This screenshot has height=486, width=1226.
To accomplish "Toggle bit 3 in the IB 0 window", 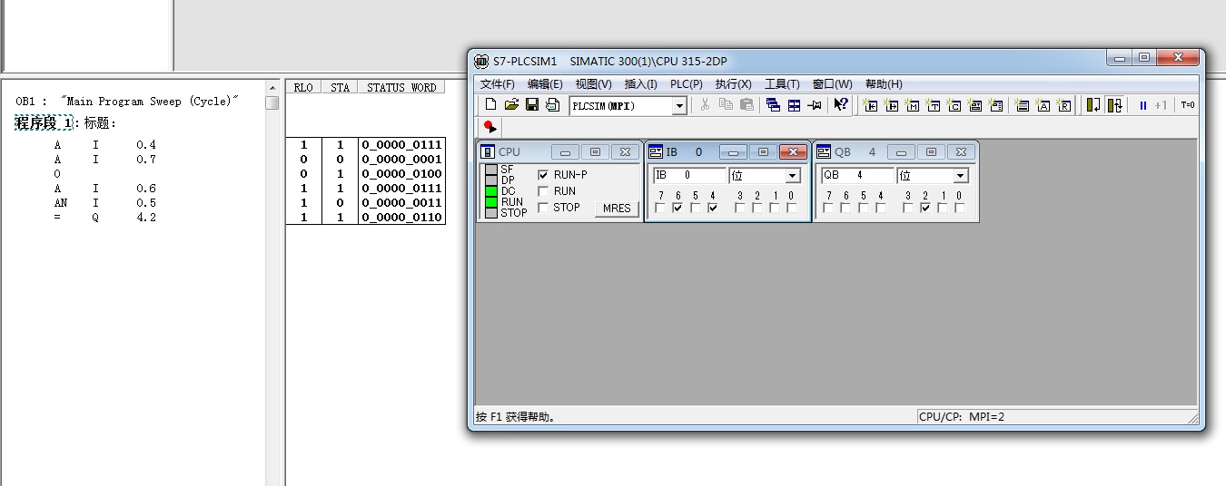I will tap(740, 209).
